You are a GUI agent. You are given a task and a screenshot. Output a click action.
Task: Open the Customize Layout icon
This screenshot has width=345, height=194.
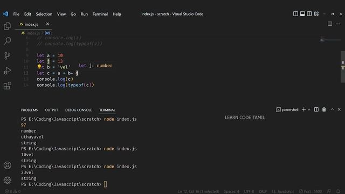[x=316, y=14]
